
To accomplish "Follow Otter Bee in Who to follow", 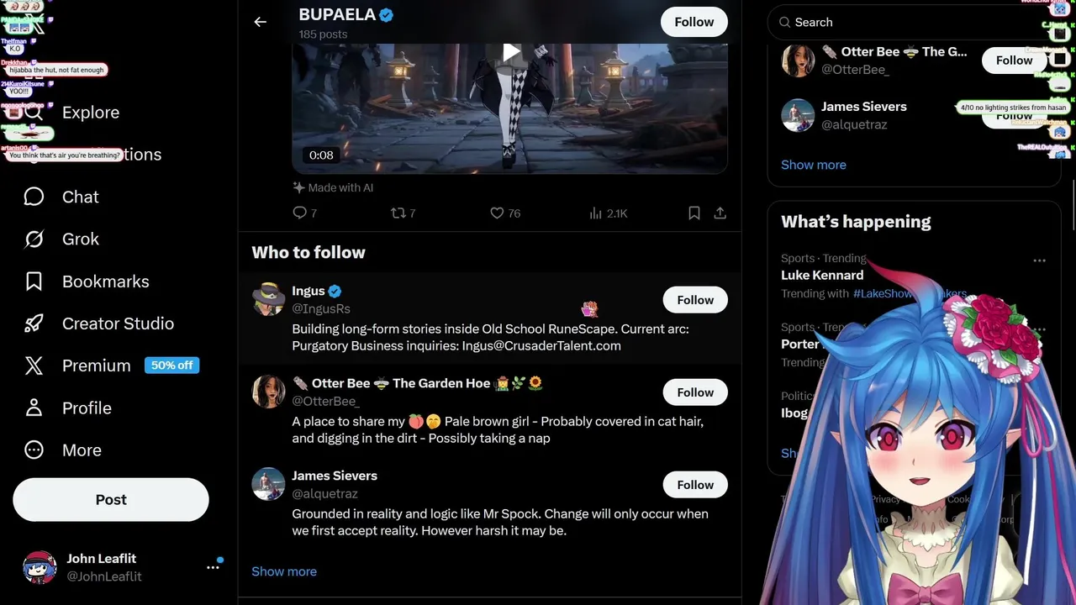I will (695, 392).
